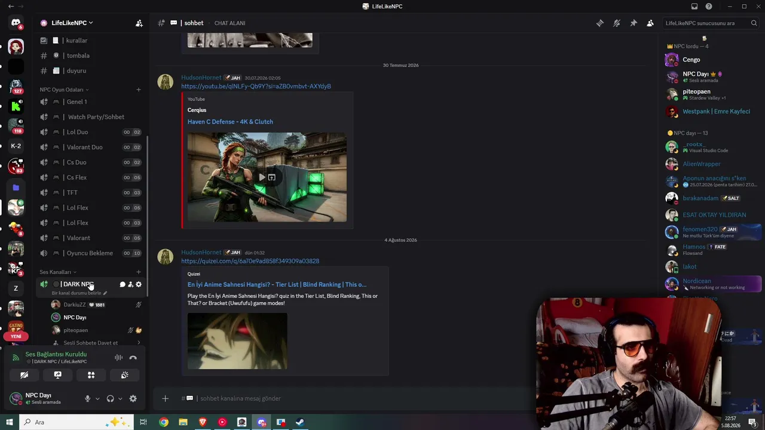The width and height of the screenshot is (765, 430).
Task: Open Discord help
Action: (709, 7)
